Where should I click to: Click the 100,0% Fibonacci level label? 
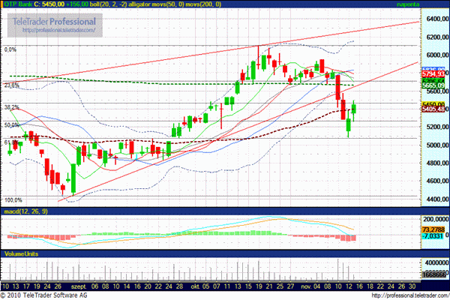(x=13, y=200)
